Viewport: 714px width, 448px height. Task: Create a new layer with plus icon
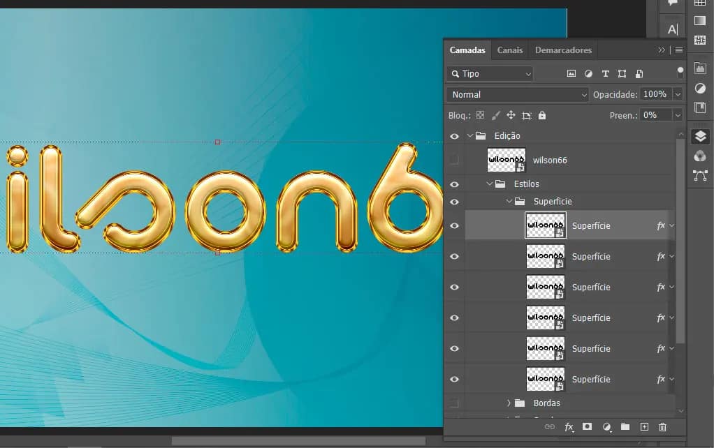point(644,426)
